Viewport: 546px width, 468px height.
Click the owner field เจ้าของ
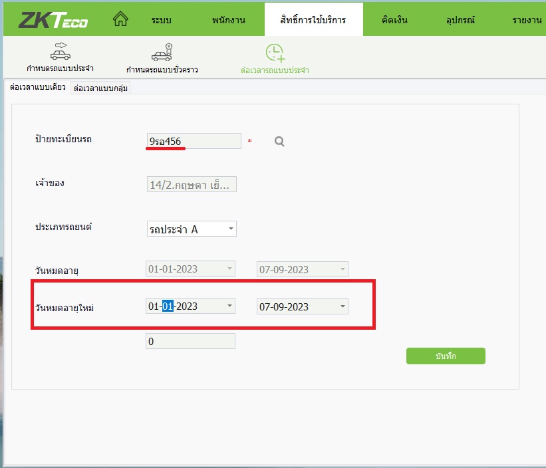tap(192, 184)
